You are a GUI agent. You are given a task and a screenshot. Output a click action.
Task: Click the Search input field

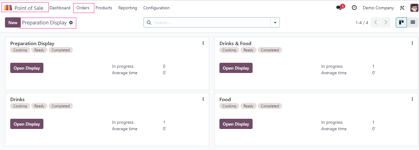pyautogui.click(x=211, y=23)
